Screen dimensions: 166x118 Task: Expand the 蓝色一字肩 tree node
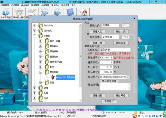click(40, 41)
